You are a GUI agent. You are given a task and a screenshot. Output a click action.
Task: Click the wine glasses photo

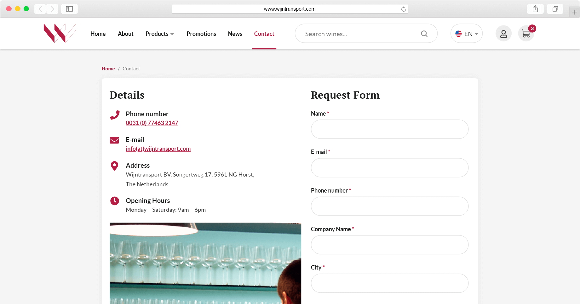coord(205,263)
